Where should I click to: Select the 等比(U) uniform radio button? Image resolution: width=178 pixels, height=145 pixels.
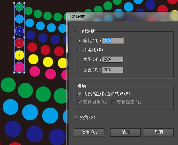(79, 41)
